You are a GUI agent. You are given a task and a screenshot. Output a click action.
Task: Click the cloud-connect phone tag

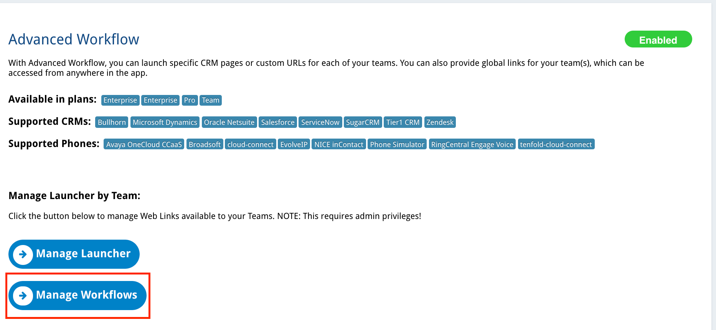pyautogui.click(x=251, y=144)
